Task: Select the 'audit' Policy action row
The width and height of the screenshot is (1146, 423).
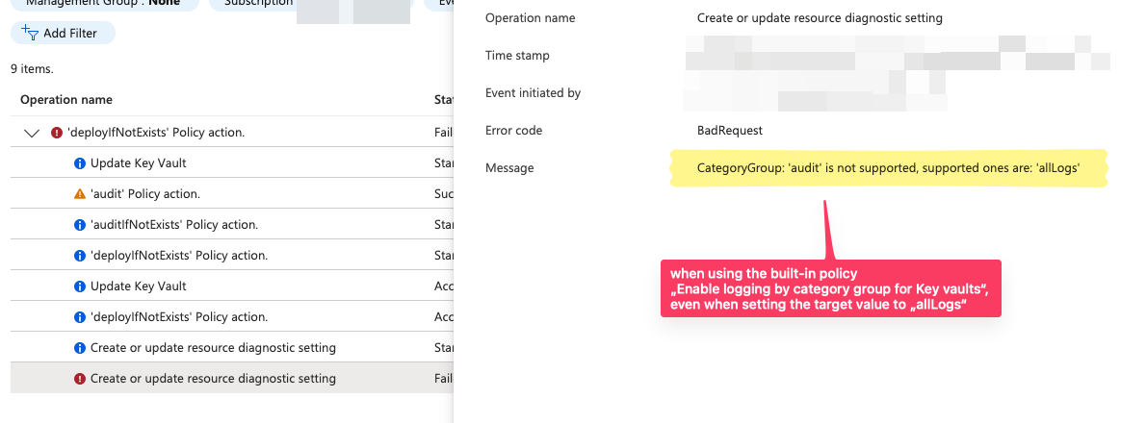Action: point(232,193)
